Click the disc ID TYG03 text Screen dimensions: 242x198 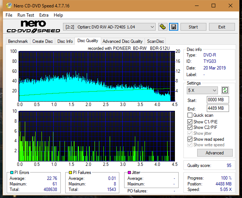pyautogui.click(x=210, y=61)
